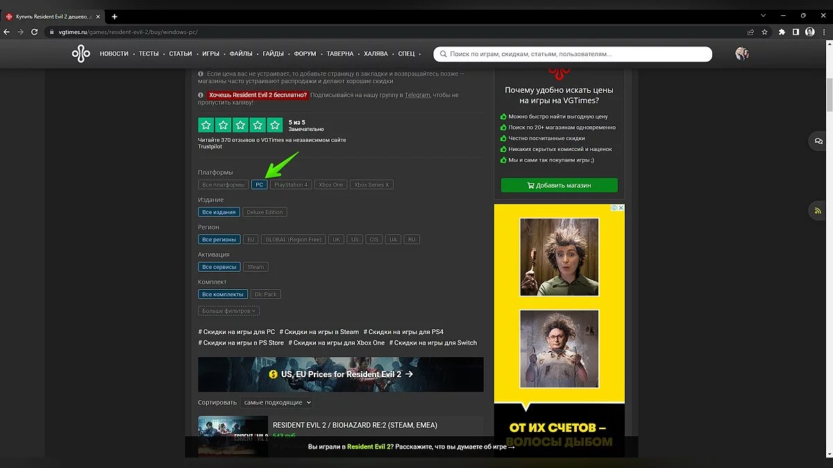833x468 pixels.
Task: Filter by PlayStation 4 platform
Action: [291, 184]
